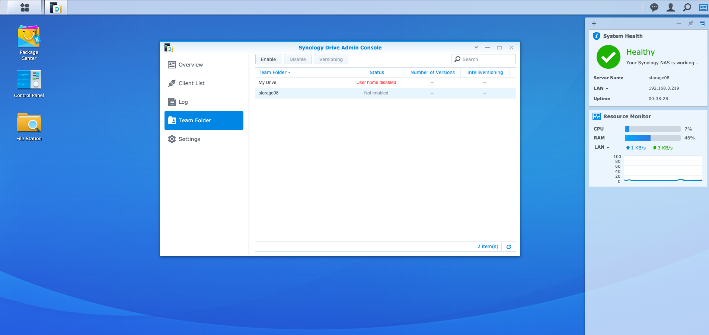
Task: Enable the storage08 team folder
Action: coord(268,59)
